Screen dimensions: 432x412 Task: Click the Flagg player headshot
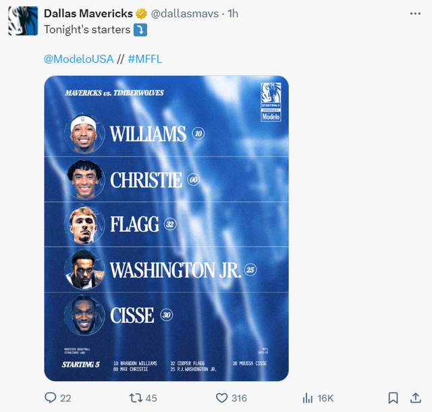[x=86, y=224]
